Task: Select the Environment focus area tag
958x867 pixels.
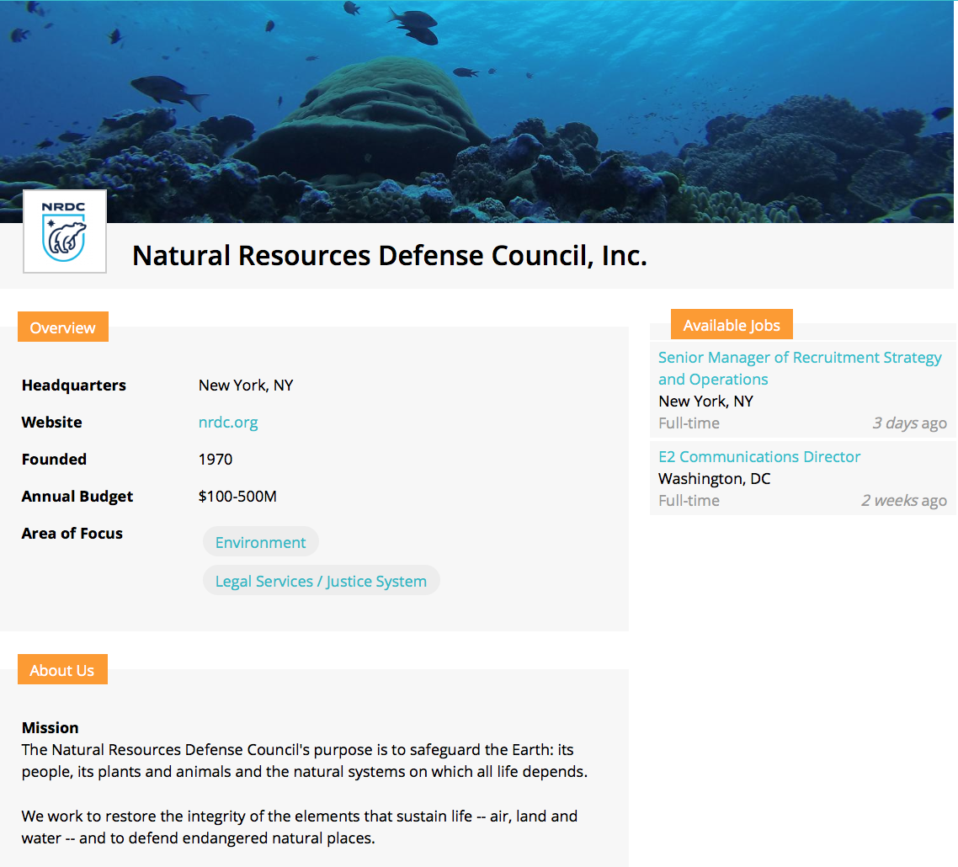Action: 260,542
